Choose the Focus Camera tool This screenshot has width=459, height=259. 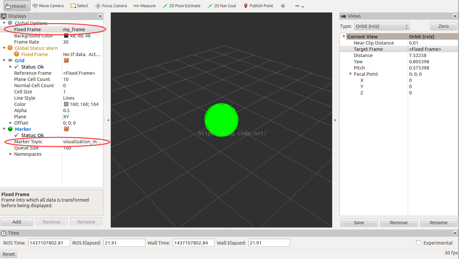click(111, 6)
